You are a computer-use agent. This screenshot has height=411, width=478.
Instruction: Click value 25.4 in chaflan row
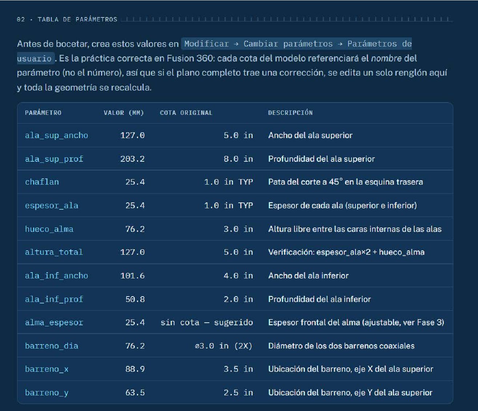coord(135,182)
